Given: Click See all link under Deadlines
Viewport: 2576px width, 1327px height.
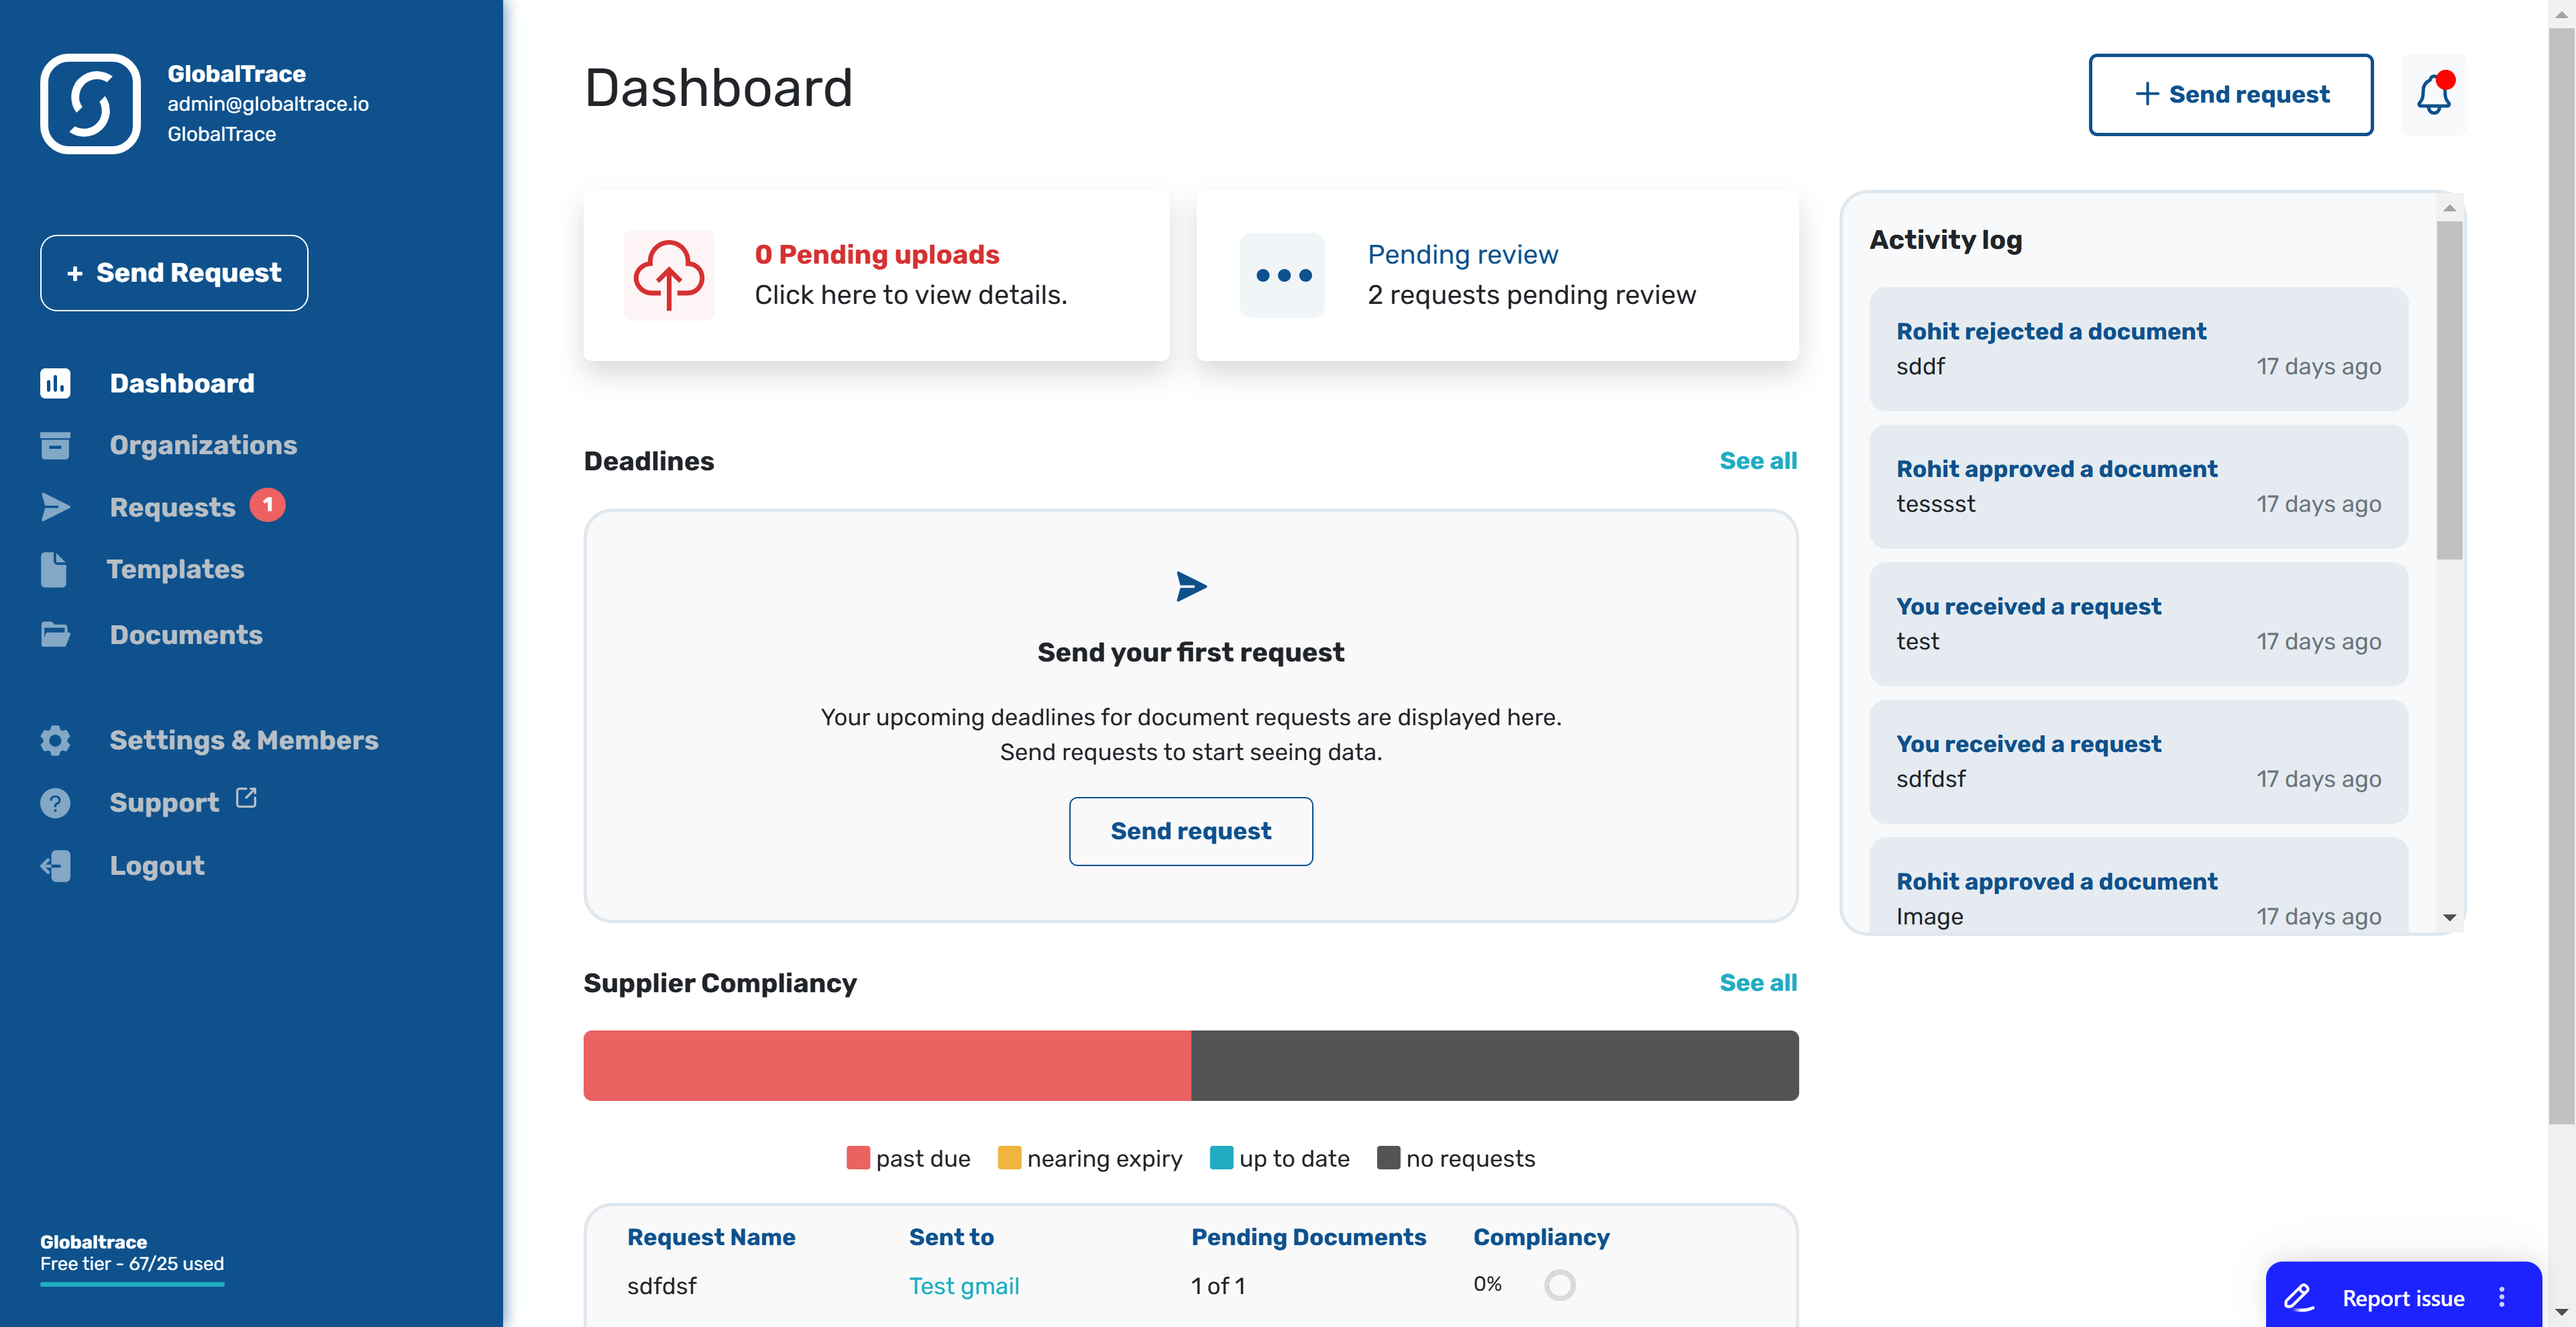Looking at the screenshot, I should (1758, 460).
